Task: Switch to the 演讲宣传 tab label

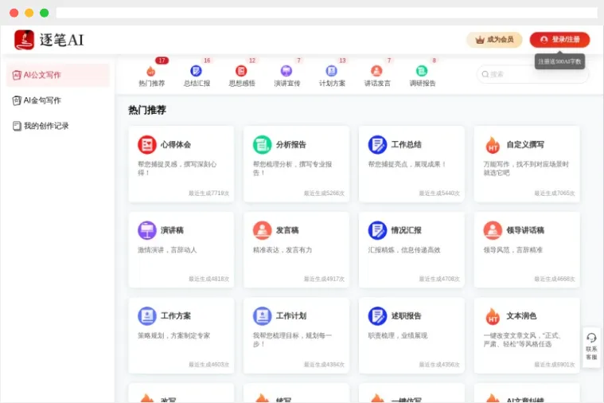Action: point(287,84)
